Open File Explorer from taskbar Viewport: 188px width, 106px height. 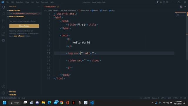tap(43, 103)
